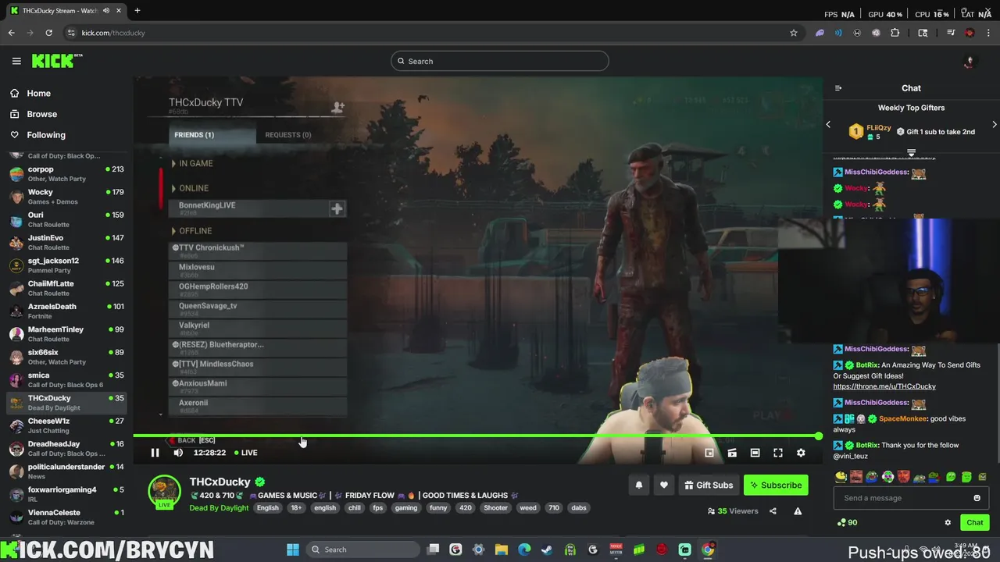Click the green Subscribe button
1000x562 pixels.
776,485
